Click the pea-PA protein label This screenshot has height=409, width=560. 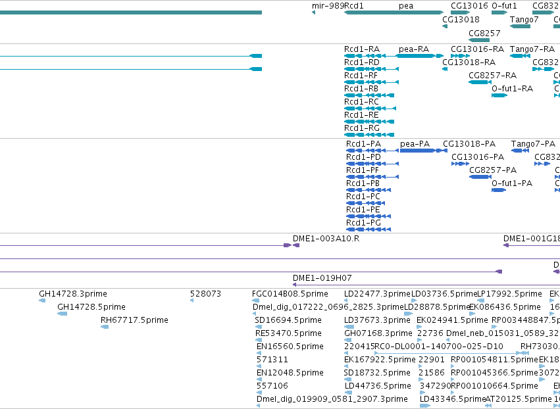415,144
